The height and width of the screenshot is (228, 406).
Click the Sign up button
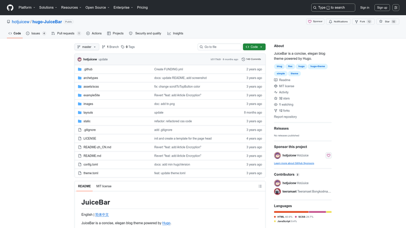click(382, 8)
